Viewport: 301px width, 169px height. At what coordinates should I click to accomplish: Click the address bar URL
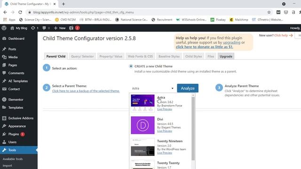pyautogui.click(x=83, y=12)
